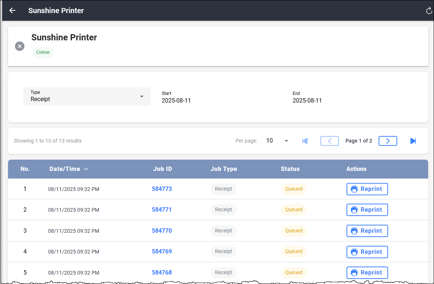Viewport: 434px width, 284px height.
Task: Go to previous page with left chevron
Action: click(x=329, y=141)
